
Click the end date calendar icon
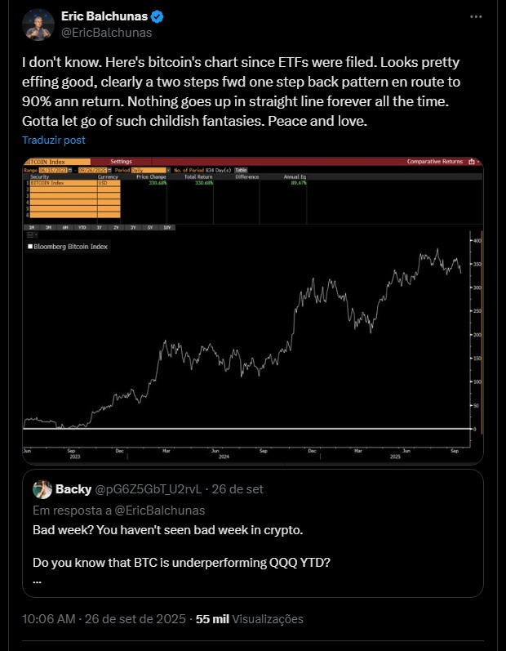(x=109, y=170)
